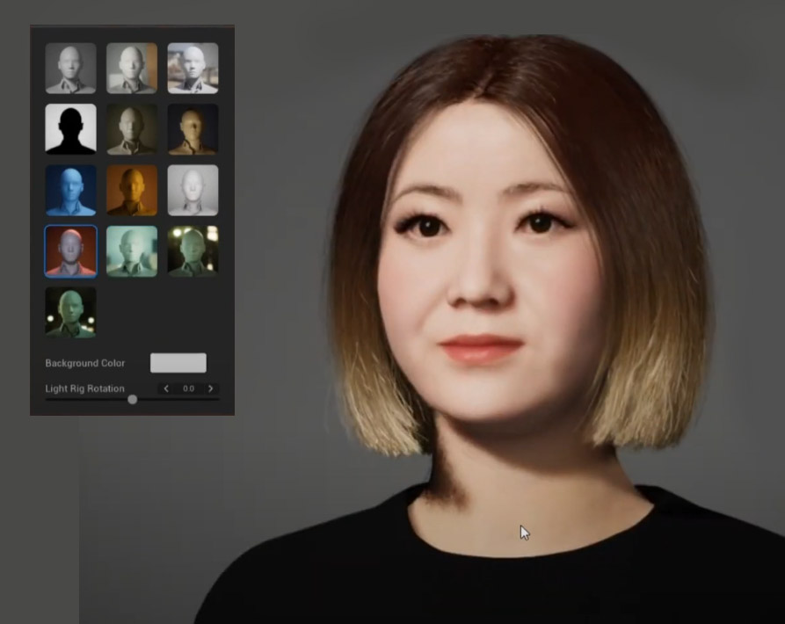Pick the black silhouette lighting preset
This screenshot has height=624, width=785.
[70, 129]
